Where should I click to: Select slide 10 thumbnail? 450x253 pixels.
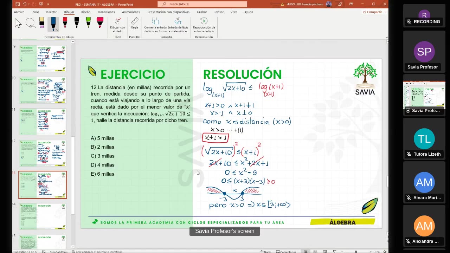[43, 90]
